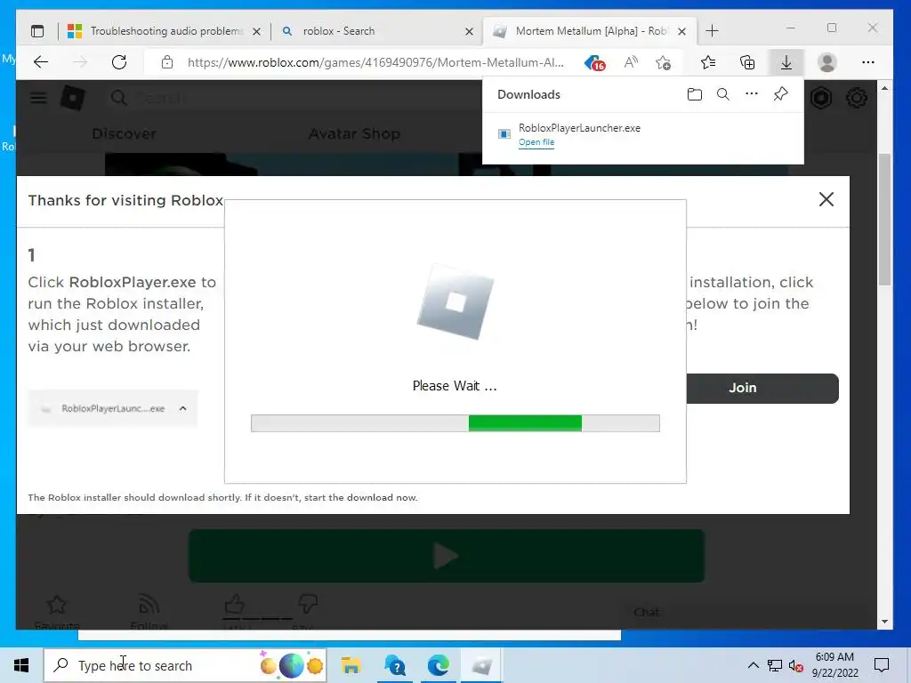This screenshot has width=911, height=683.
Task: Reload the current page
Action: pos(119,62)
